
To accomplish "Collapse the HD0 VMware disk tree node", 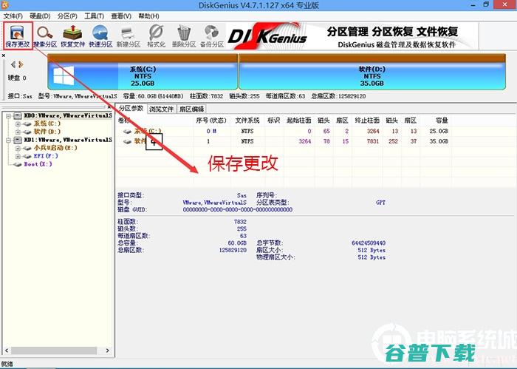I will point(8,116).
